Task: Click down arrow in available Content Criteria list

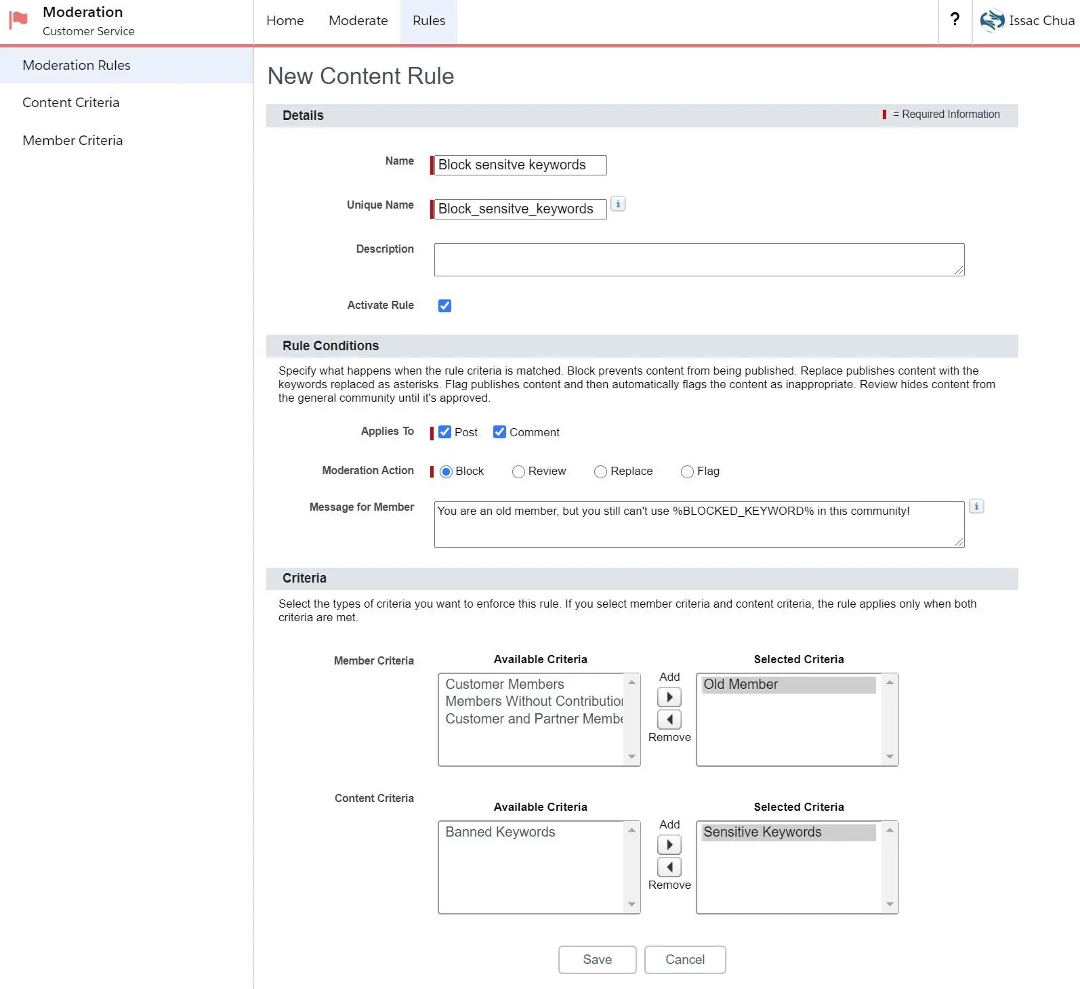Action: 631,904
